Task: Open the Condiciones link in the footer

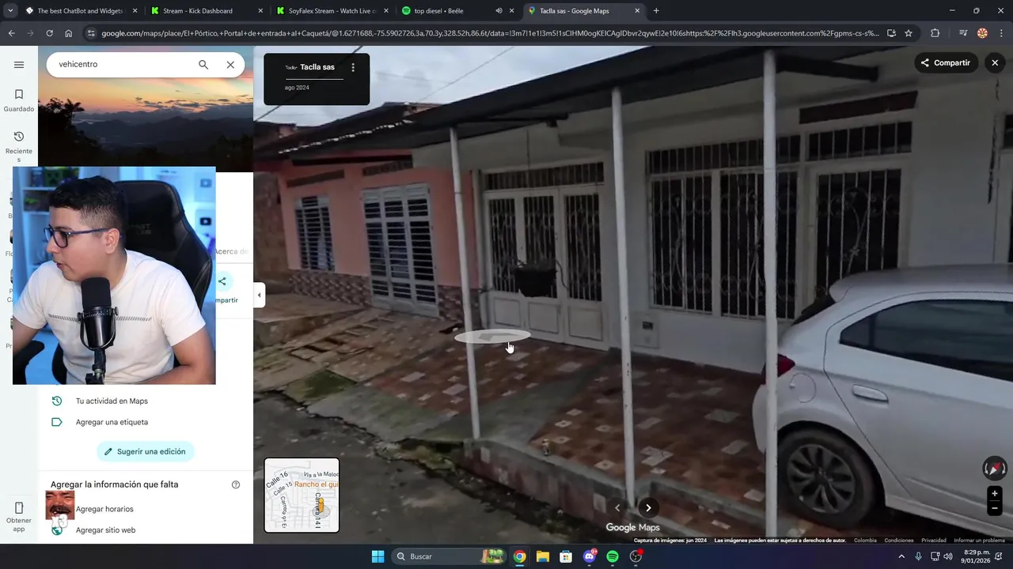Action: (x=899, y=541)
